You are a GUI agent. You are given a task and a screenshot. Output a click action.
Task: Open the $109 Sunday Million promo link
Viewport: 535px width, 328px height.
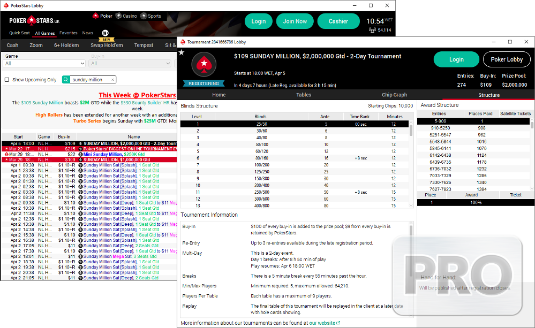(x=42, y=103)
